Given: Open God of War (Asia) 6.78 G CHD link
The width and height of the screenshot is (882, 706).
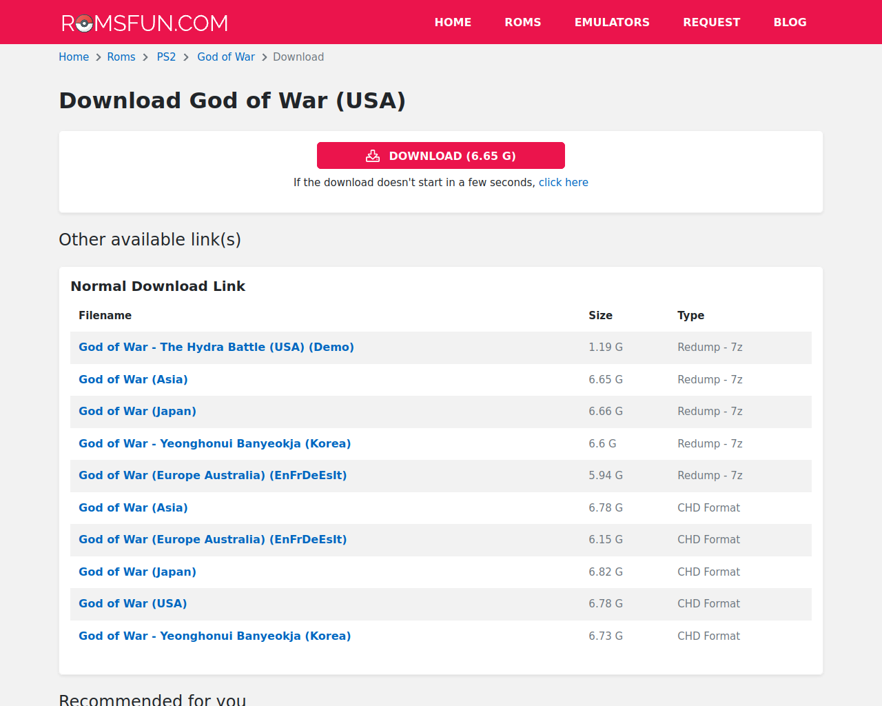Looking at the screenshot, I should click(x=133, y=508).
